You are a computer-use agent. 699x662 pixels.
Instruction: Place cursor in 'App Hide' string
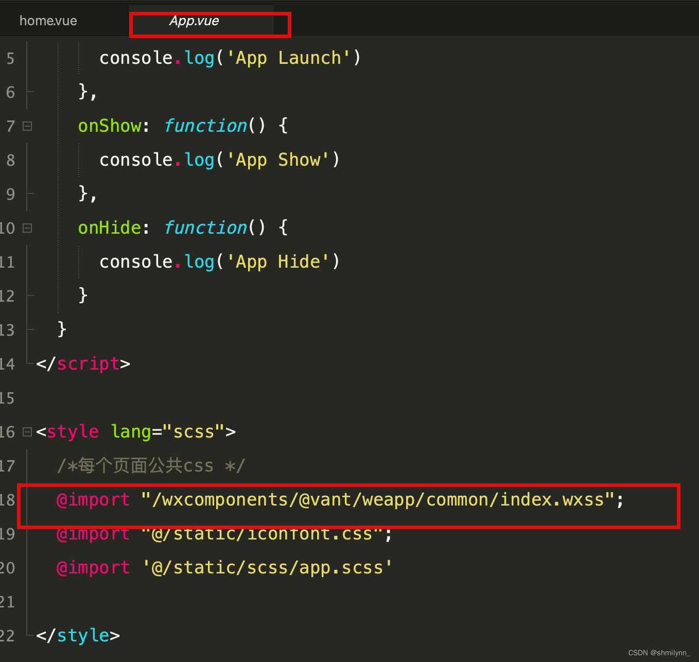(278, 262)
